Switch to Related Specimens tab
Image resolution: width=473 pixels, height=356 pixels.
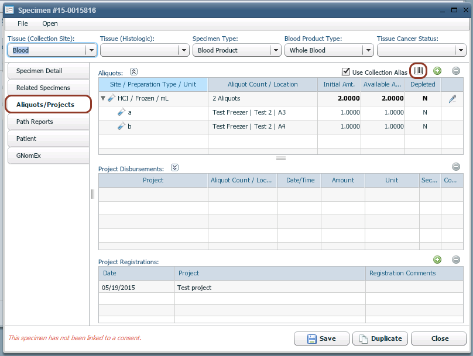[x=49, y=88]
